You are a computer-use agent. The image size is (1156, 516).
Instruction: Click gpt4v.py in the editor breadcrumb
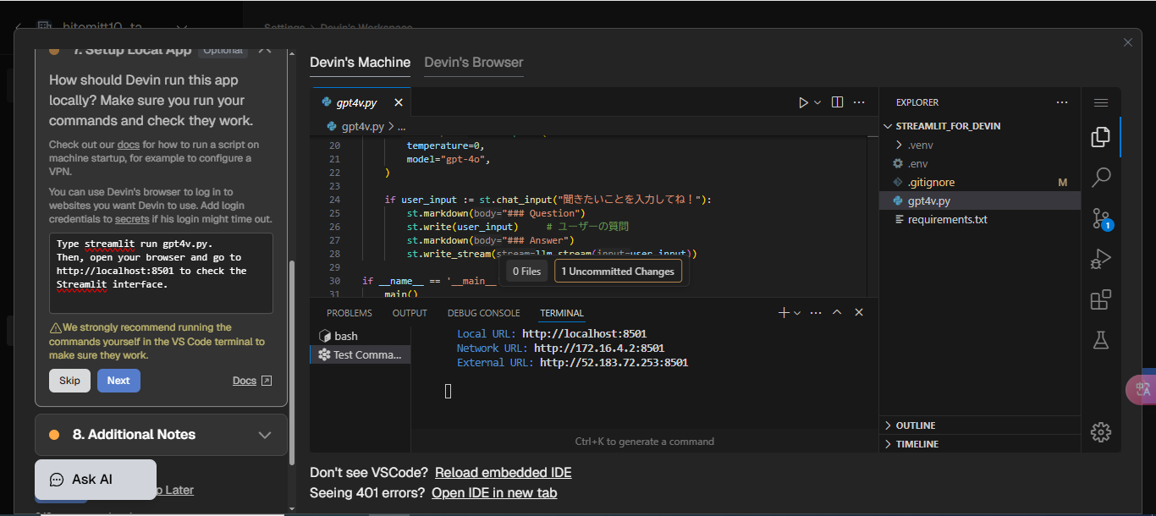pyautogui.click(x=362, y=126)
